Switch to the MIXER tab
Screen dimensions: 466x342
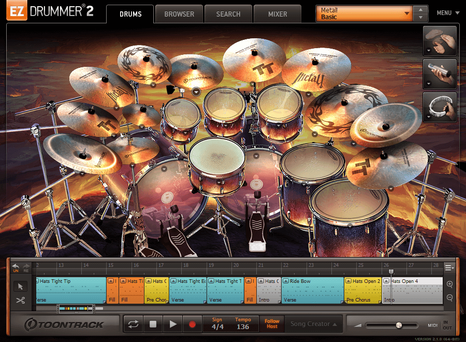(278, 14)
